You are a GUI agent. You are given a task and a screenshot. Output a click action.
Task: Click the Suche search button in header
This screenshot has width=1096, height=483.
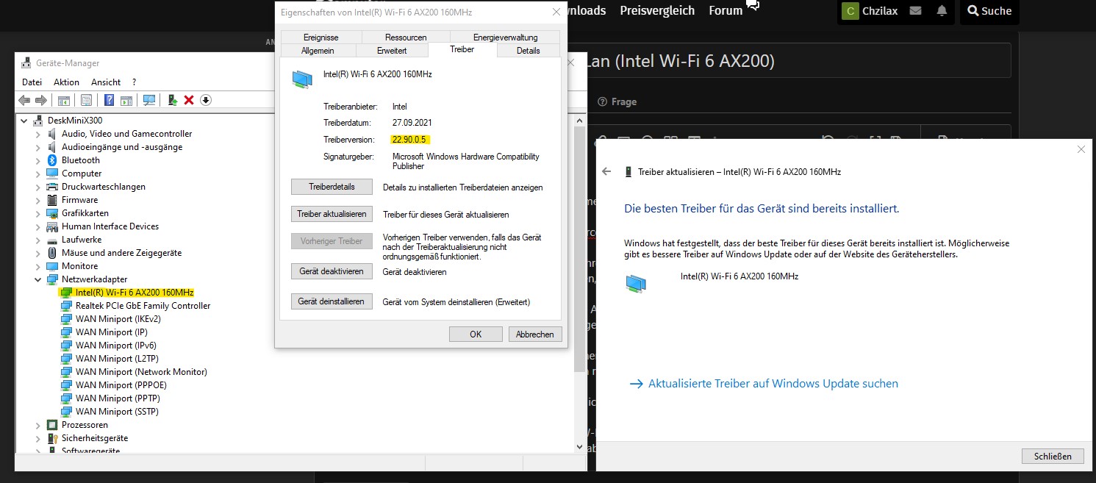990,11
